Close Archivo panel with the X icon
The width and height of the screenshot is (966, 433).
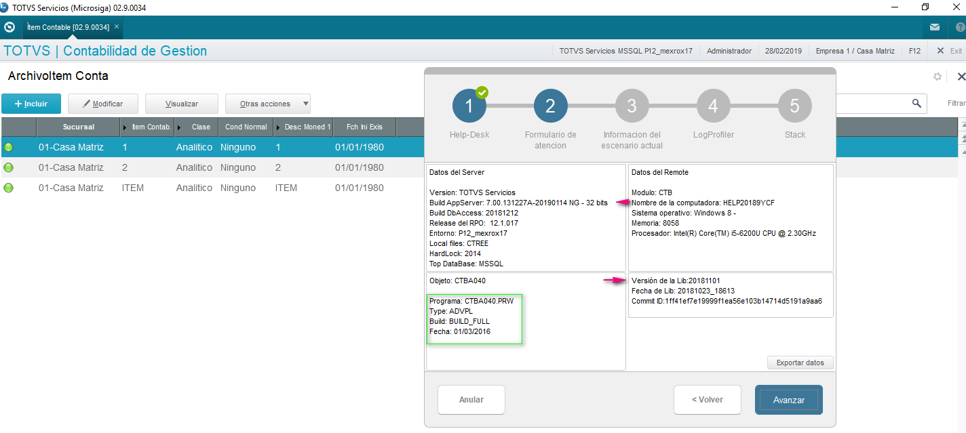point(961,77)
